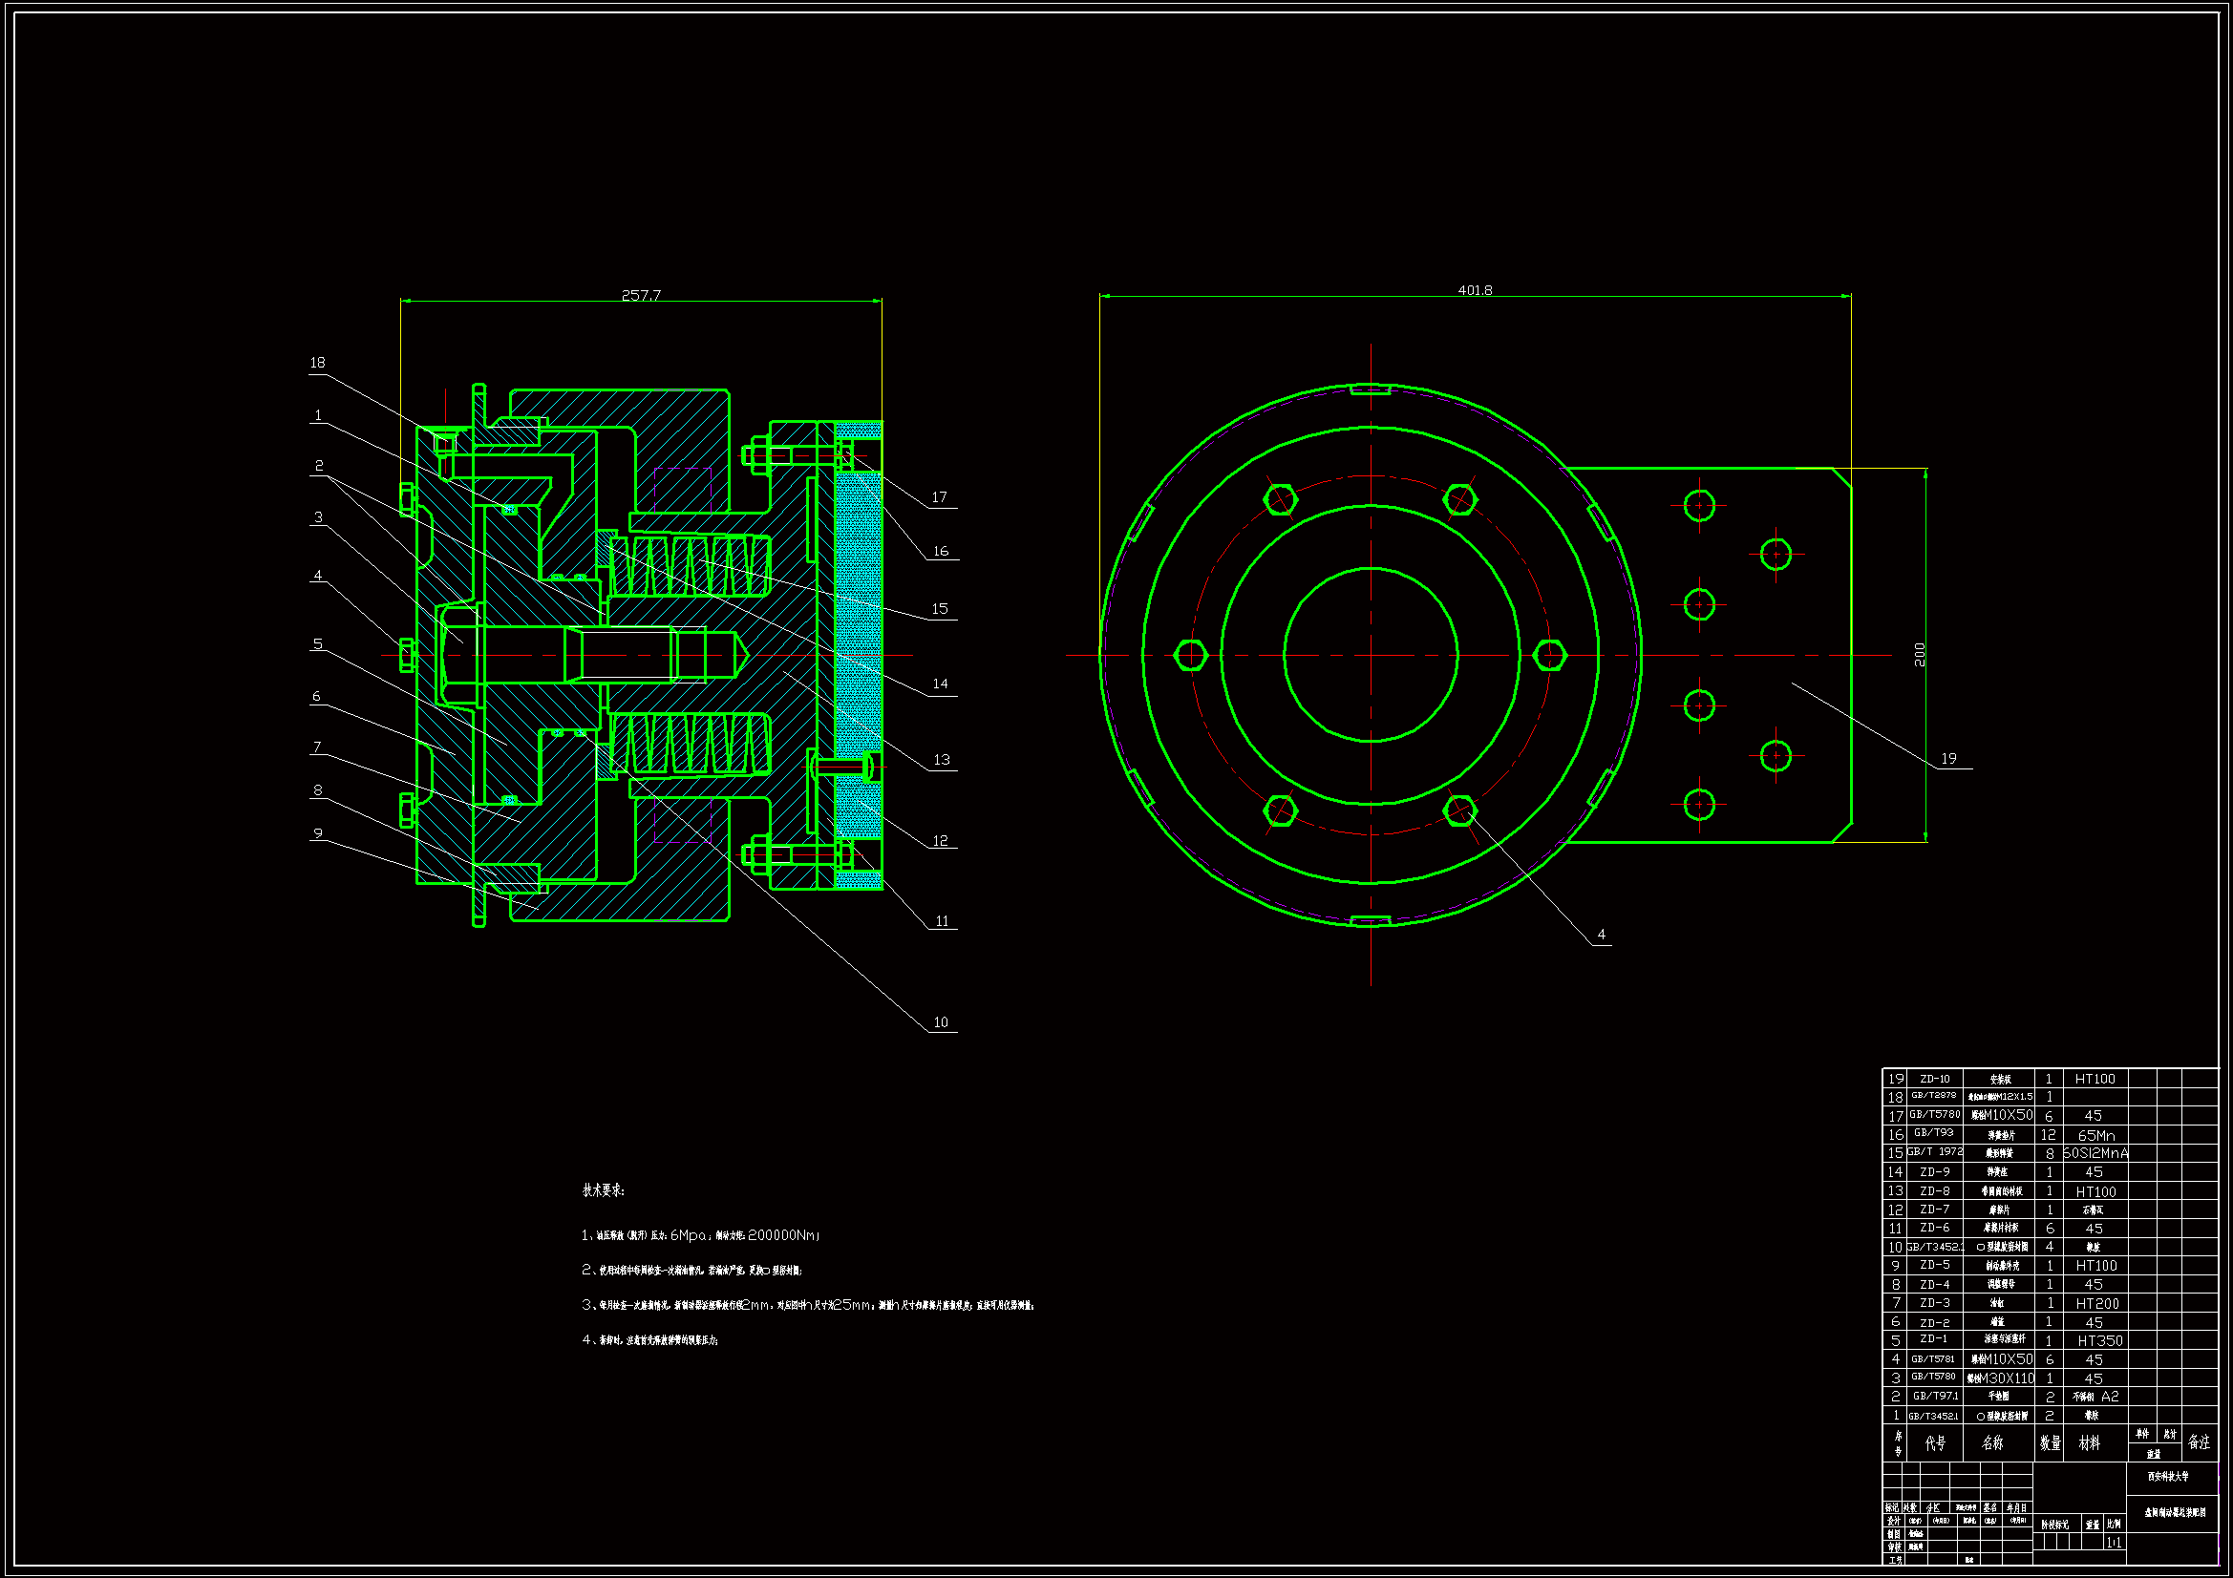
Task: Select part balloon number 18
Action: [x=317, y=363]
